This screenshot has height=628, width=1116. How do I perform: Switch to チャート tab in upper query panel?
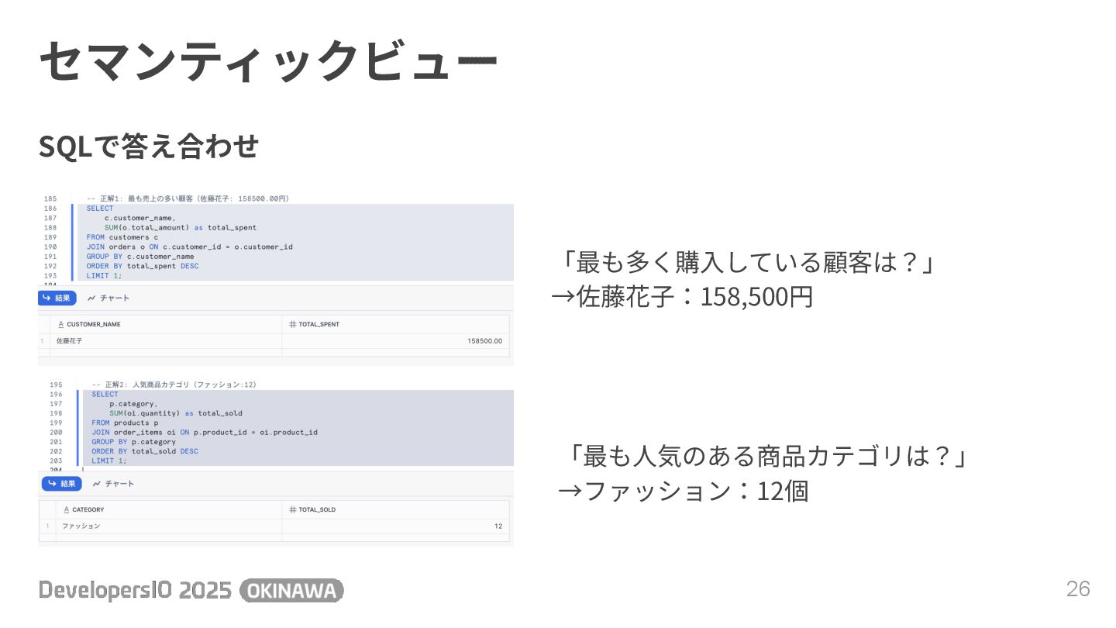click(108, 298)
